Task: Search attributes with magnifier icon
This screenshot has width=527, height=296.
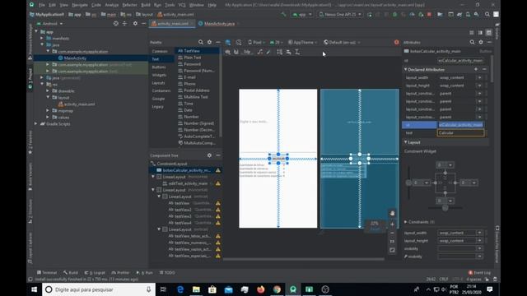Action: click(x=472, y=42)
